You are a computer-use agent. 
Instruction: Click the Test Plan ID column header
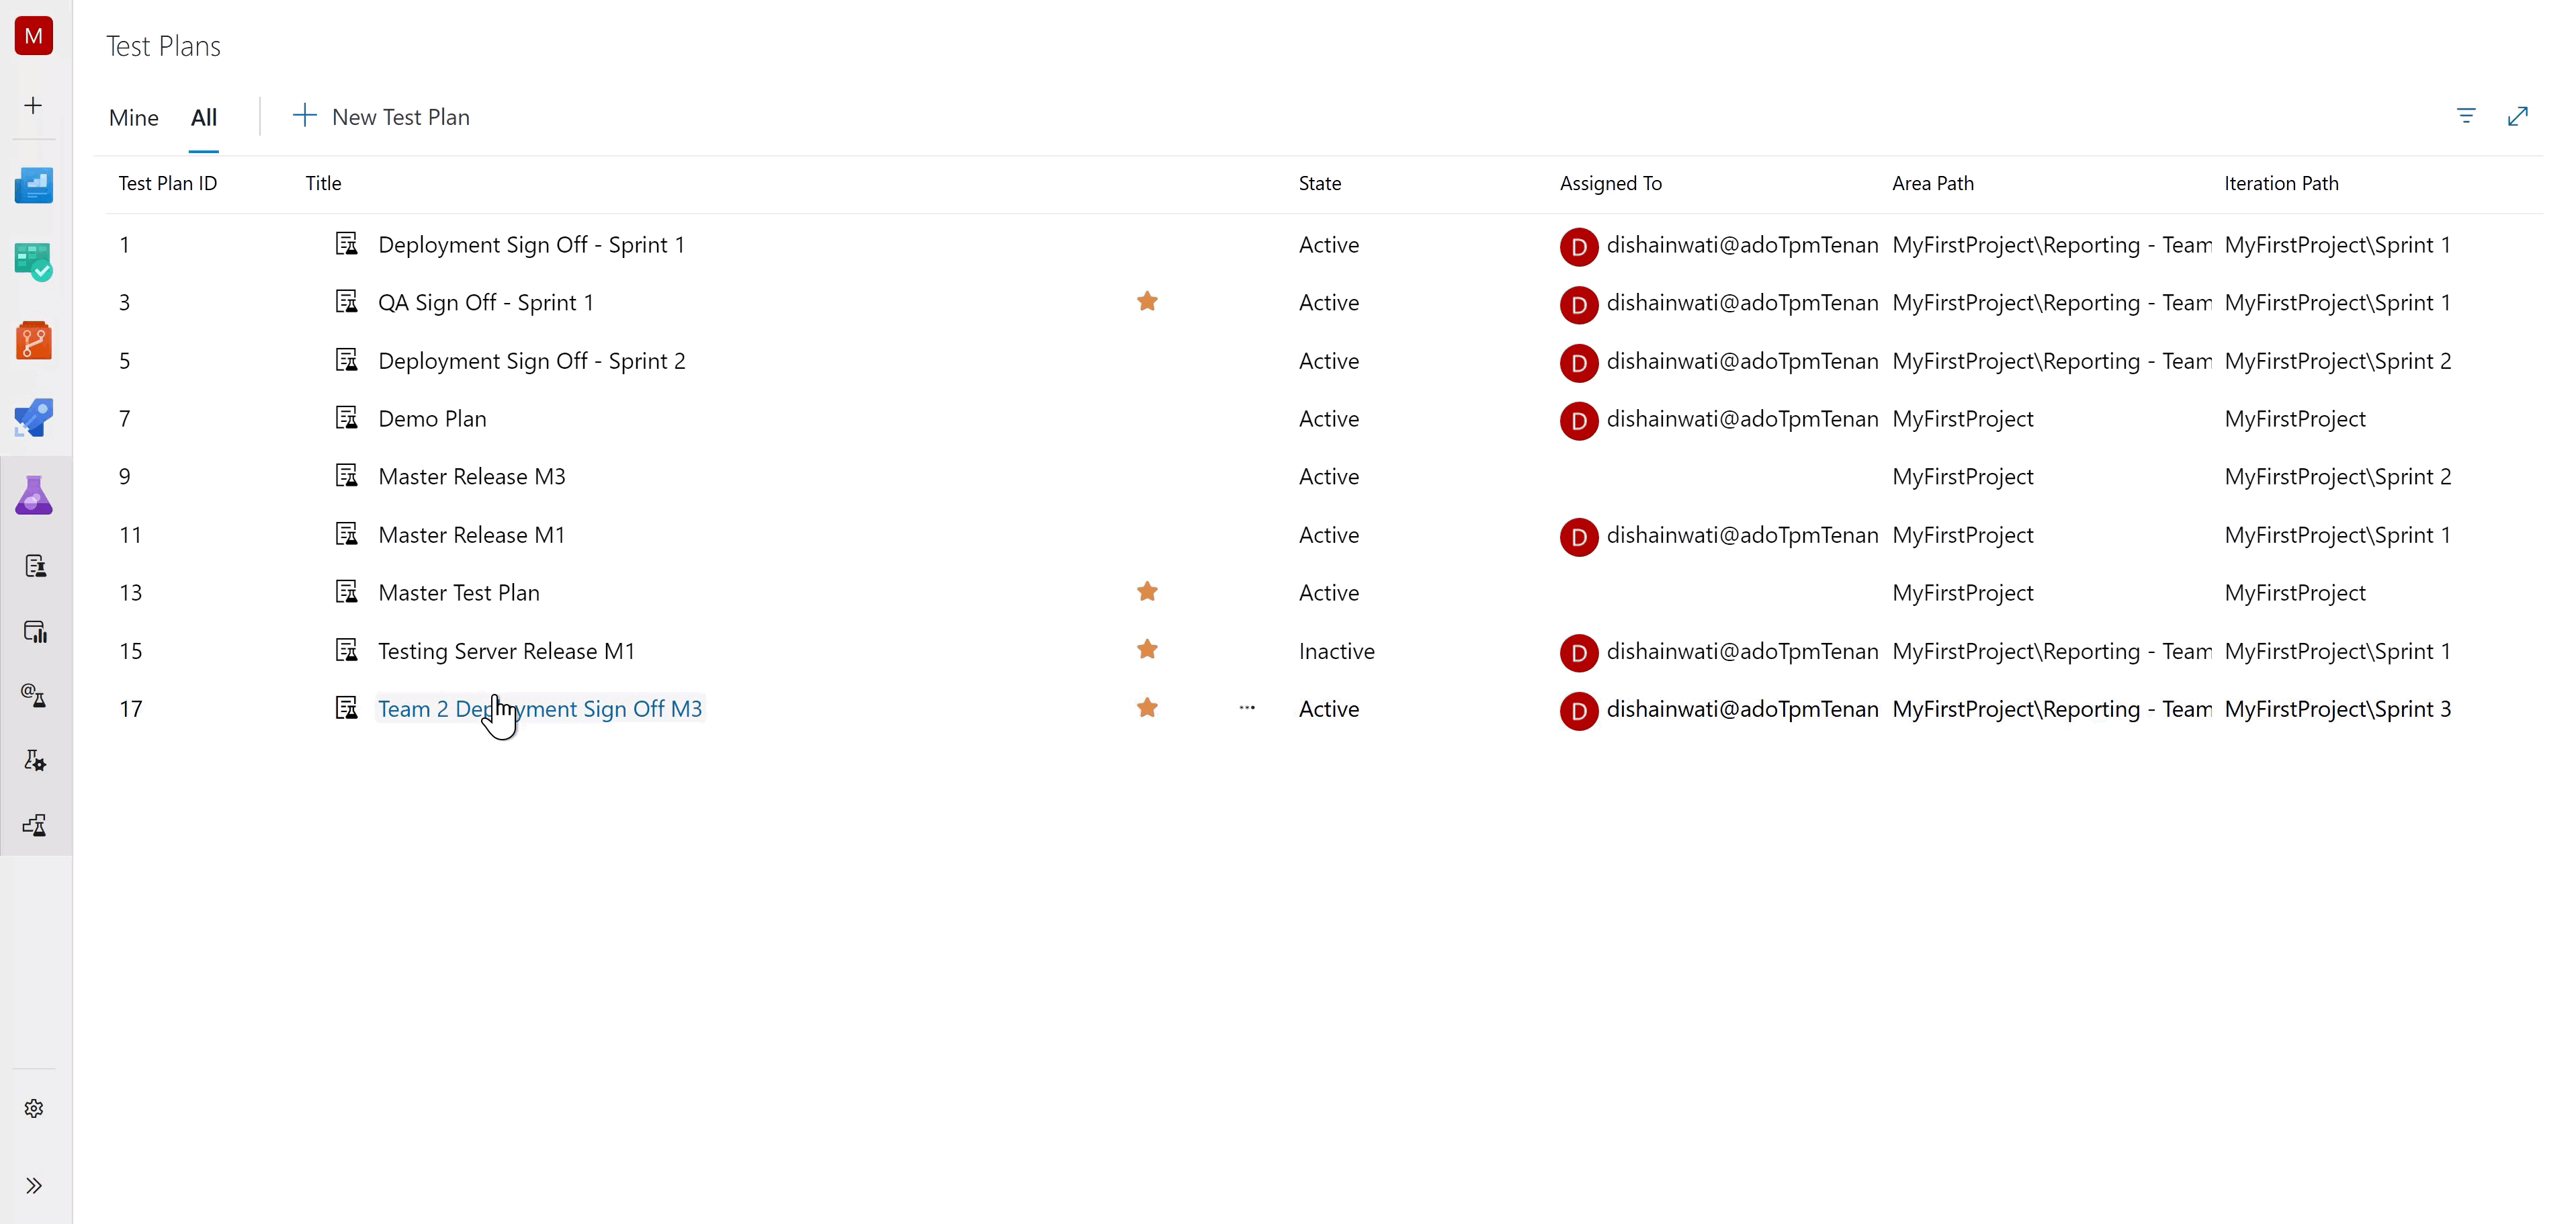(167, 182)
